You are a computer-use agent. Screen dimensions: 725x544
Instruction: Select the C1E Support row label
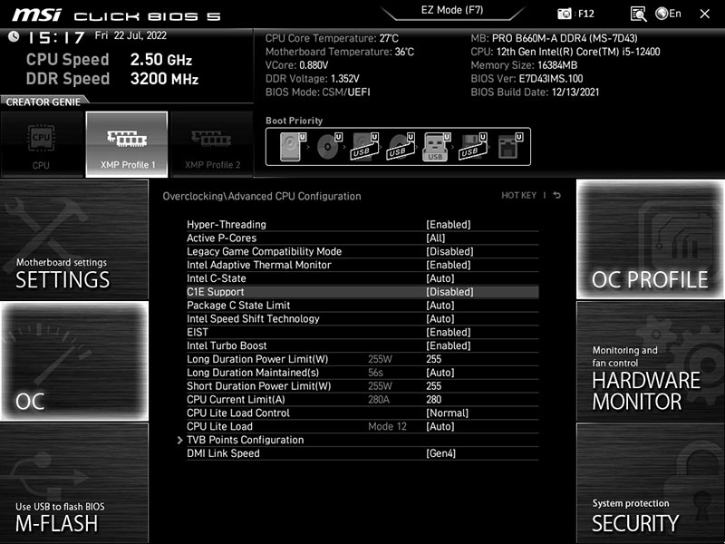point(216,292)
